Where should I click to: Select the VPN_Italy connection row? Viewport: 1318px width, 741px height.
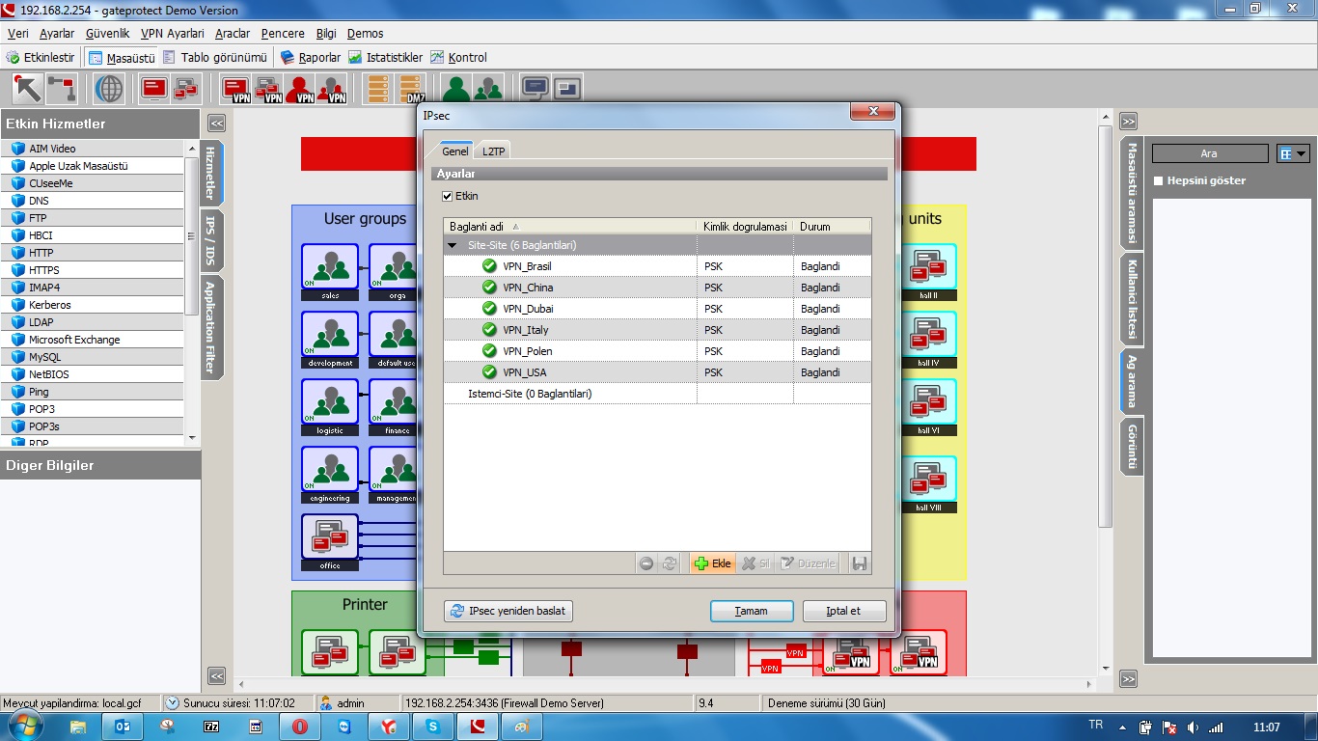click(x=526, y=330)
